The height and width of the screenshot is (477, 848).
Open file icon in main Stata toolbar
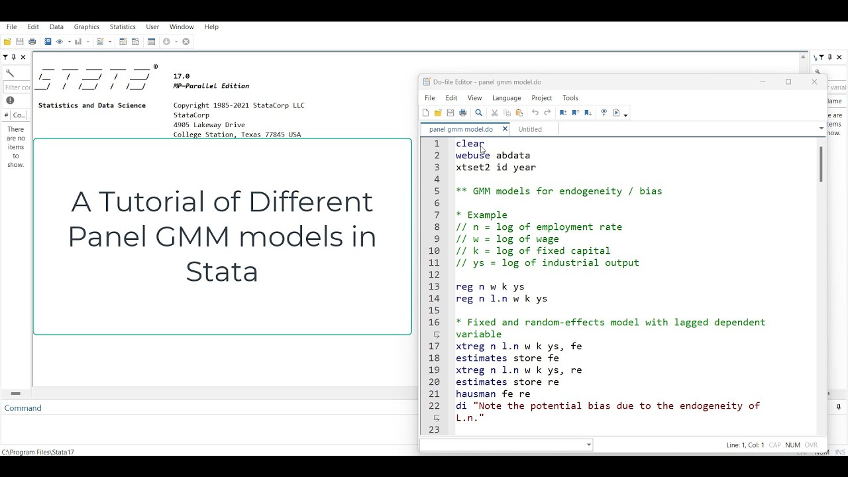(7, 42)
